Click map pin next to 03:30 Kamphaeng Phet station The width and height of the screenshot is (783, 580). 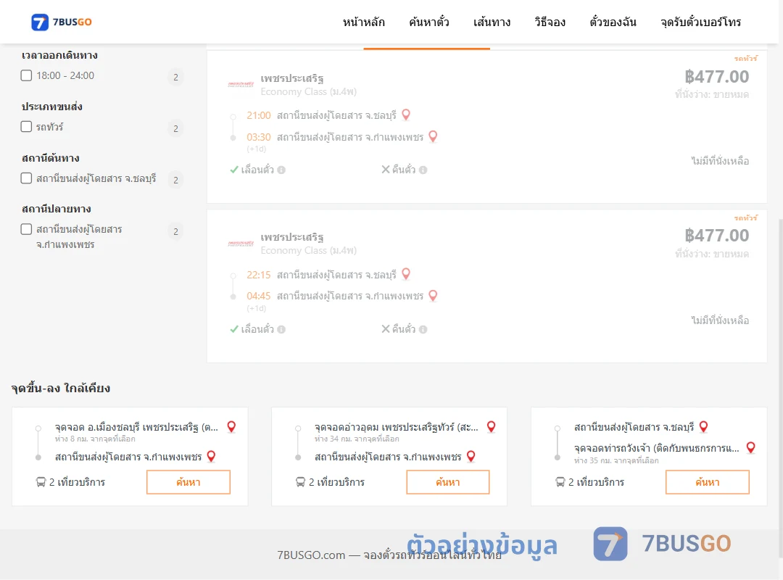tap(433, 136)
